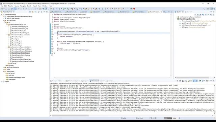216x122 pixels.
Task: Toggle Word Wrap in Console toolbar
Action: (191, 81)
